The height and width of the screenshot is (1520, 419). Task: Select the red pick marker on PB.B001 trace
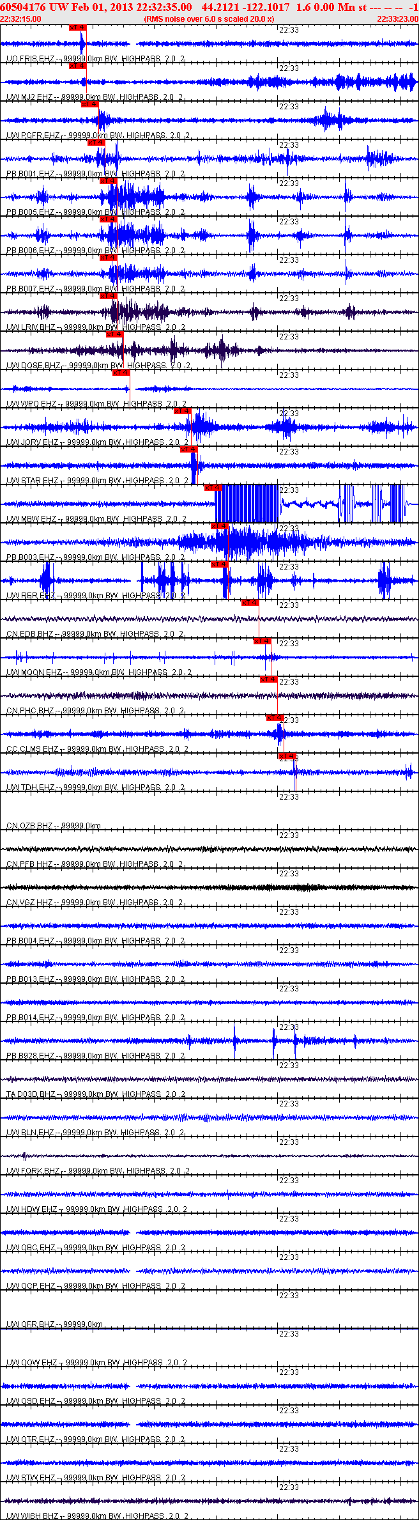[x=96, y=143]
